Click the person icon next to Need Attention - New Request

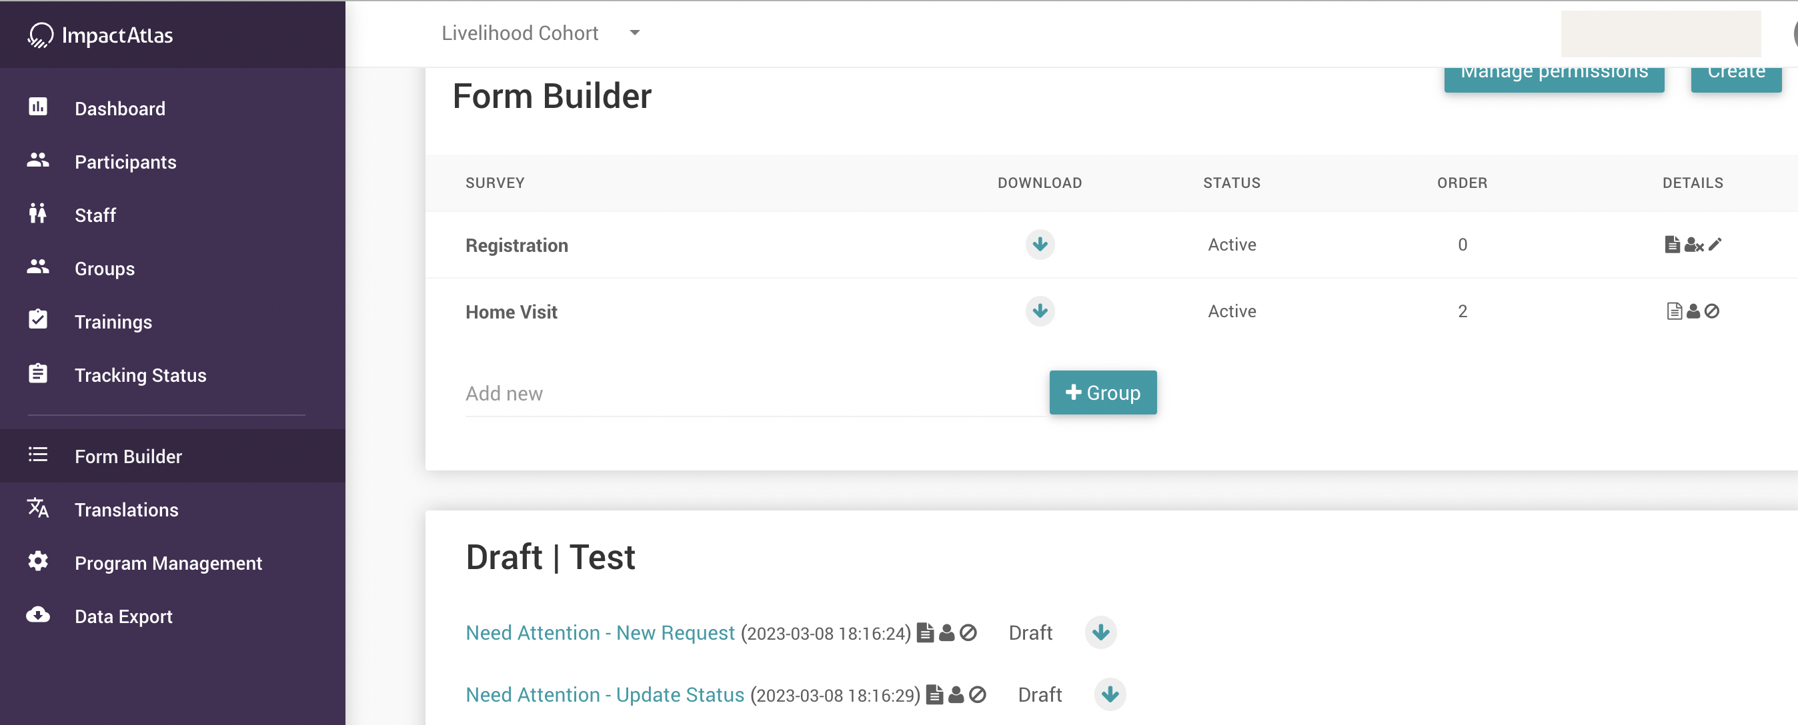tap(946, 632)
